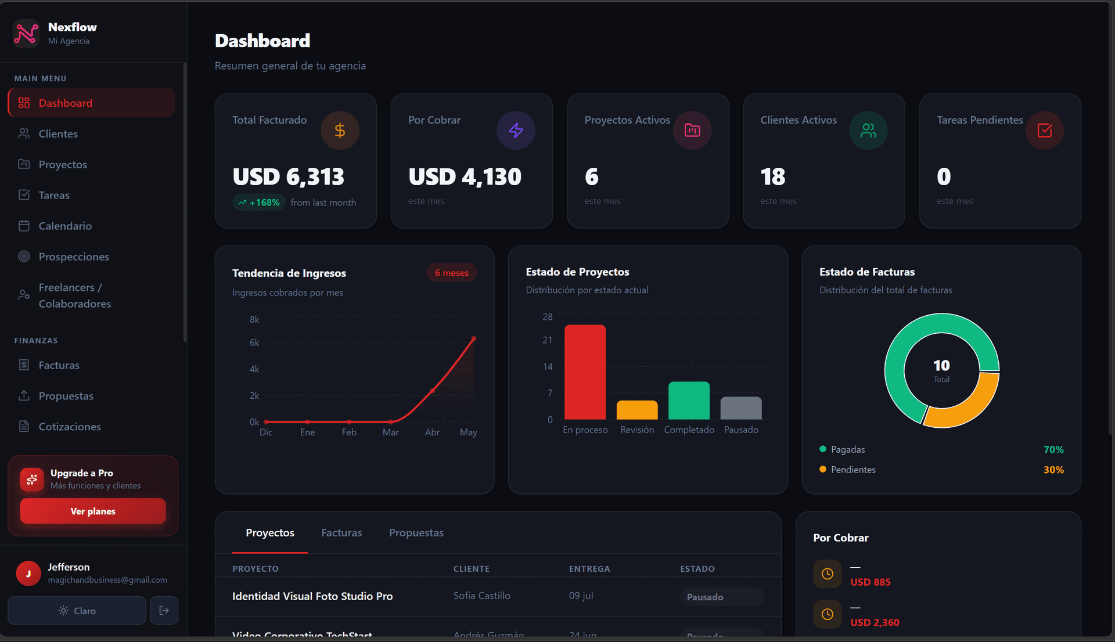Viewport: 1115px width, 642px height.
Task: Click the sidebar scrollbar
Action: (185, 203)
